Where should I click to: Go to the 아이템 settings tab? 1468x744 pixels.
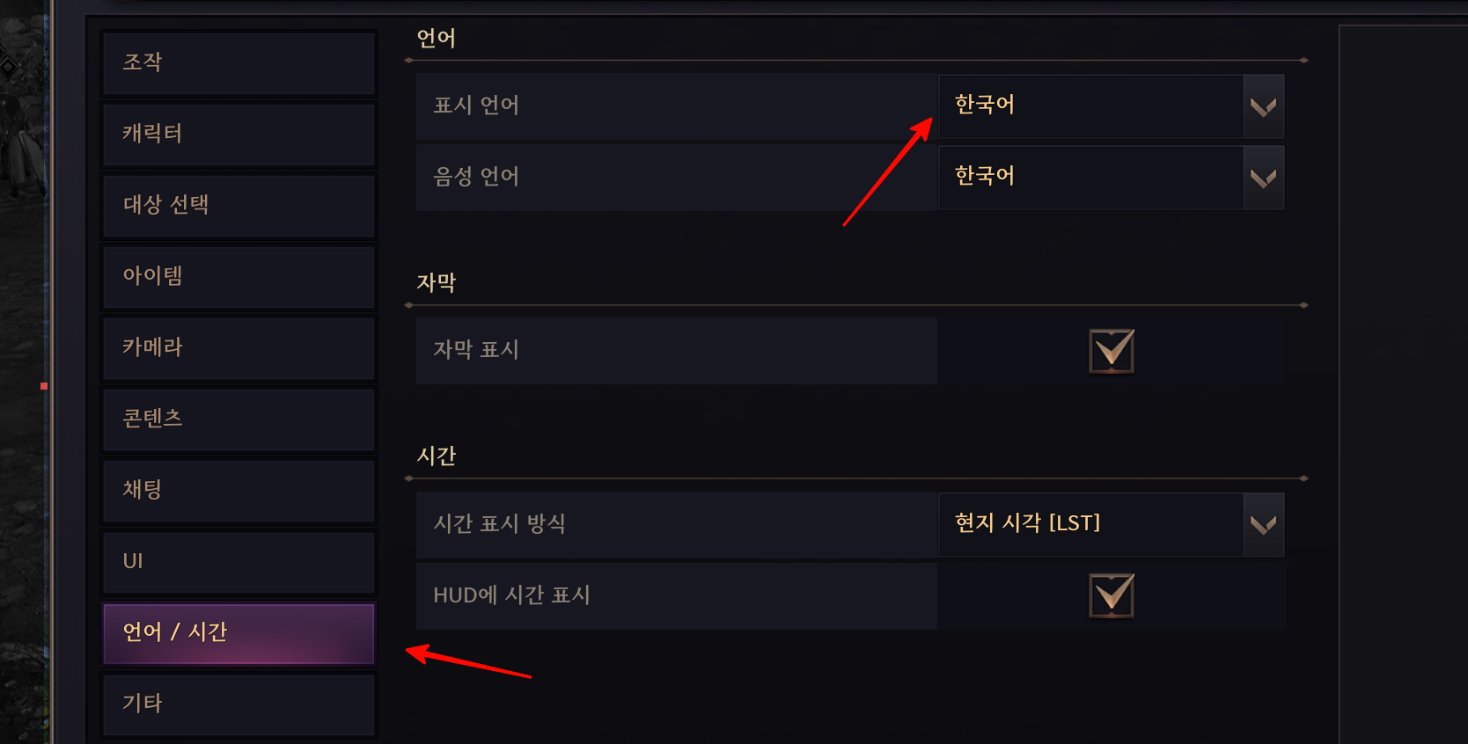(x=239, y=277)
